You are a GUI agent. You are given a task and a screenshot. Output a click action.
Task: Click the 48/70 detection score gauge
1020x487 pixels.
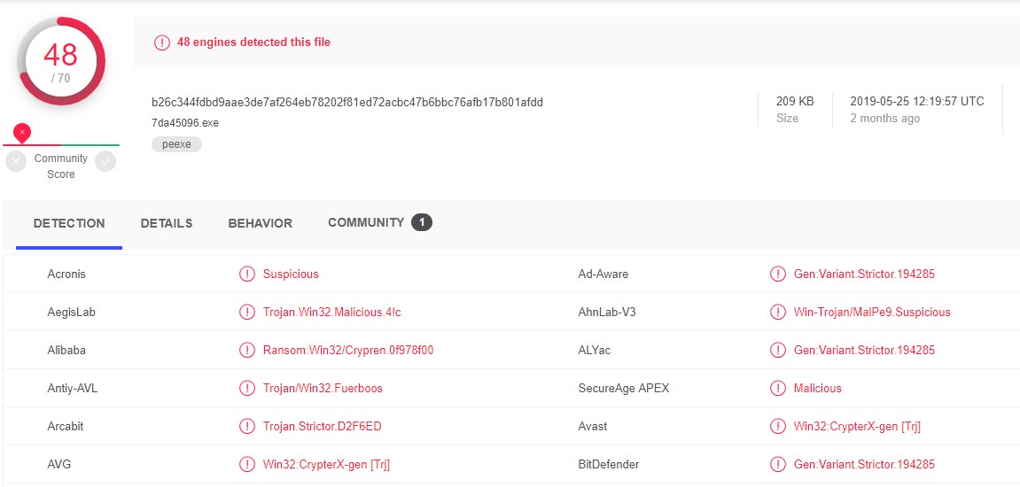61,60
